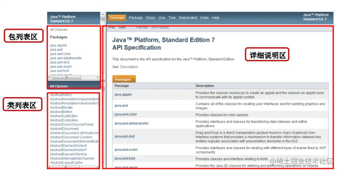Open AbstractDocument.Content interface link
The height and width of the screenshot is (171, 339).
(71, 137)
